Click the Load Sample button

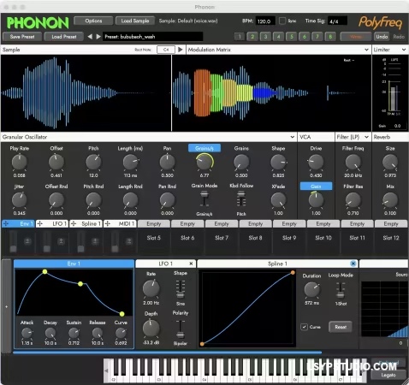(x=135, y=21)
